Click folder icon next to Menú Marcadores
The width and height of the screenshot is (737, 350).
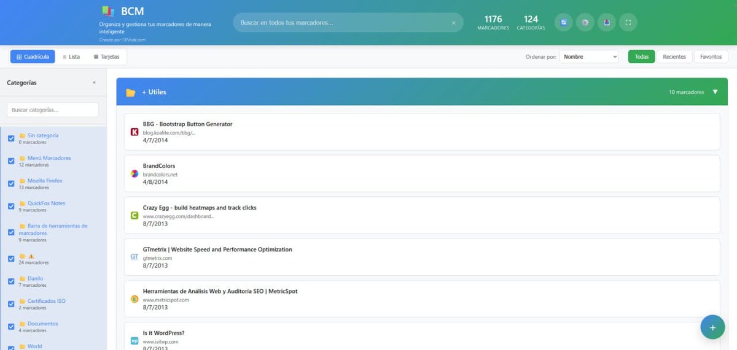tap(22, 158)
